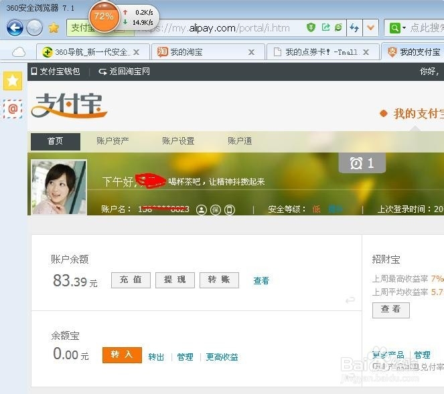Open the 账户设置 navigation tab

coord(178,141)
